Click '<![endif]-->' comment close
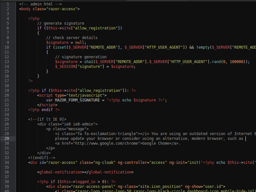256x192 pixels. click(42, 158)
